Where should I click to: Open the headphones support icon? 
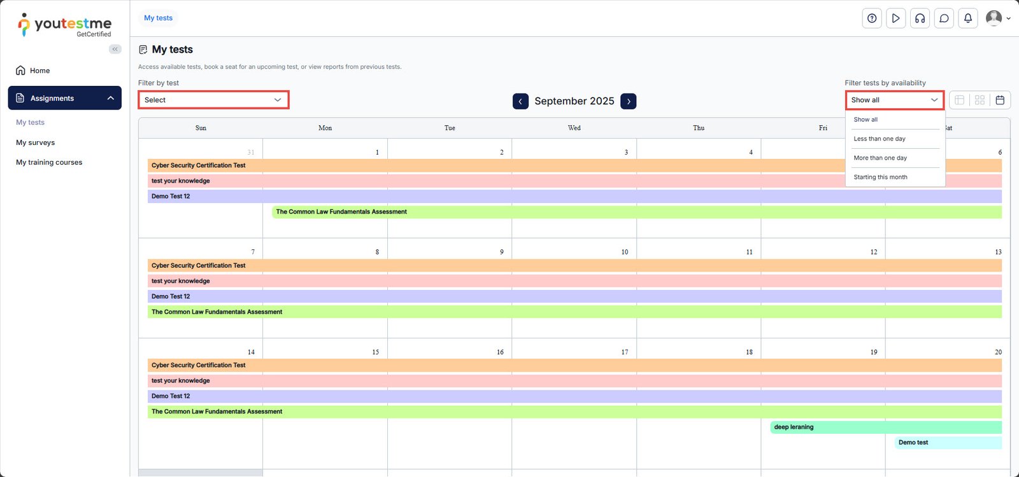click(x=920, y=18)
